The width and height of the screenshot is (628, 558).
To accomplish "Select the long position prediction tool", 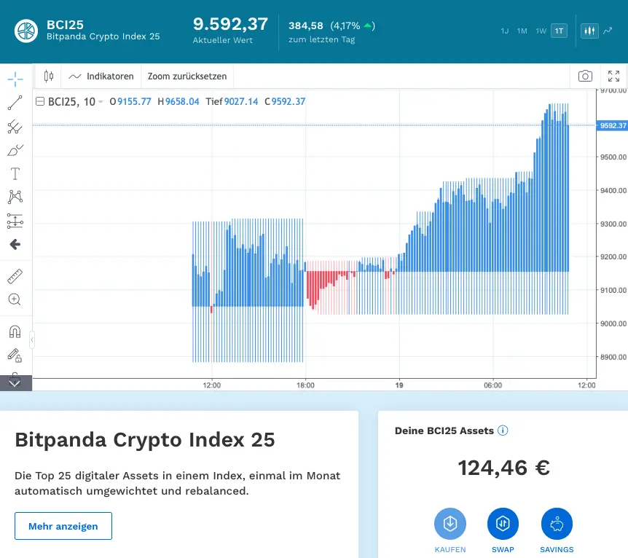I will coord(15,221).
